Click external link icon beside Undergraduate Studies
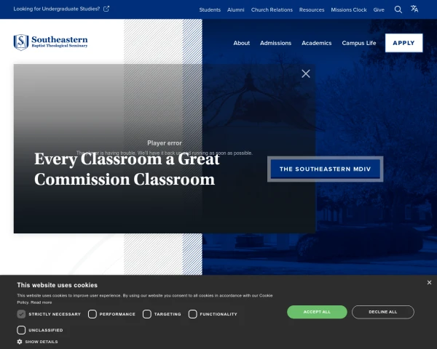Screen dimensions: 437x349 [x=106, y=9]
